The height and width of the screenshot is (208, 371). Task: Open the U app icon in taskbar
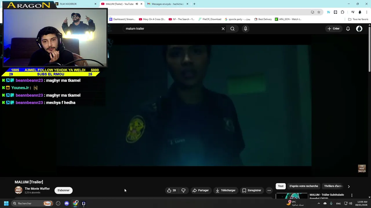click(83, 203)
